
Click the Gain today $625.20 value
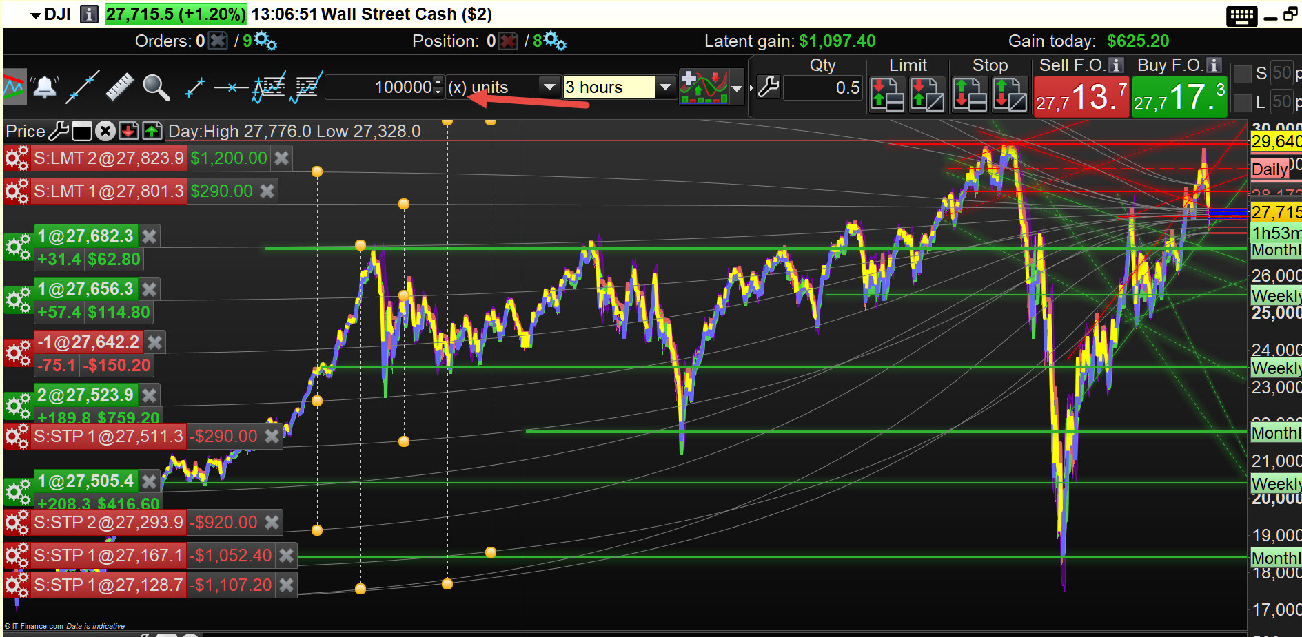pos(1138,41)
